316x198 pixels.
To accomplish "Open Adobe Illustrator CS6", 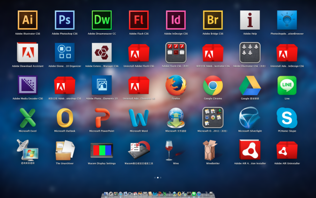I will [x=28, y=20].
